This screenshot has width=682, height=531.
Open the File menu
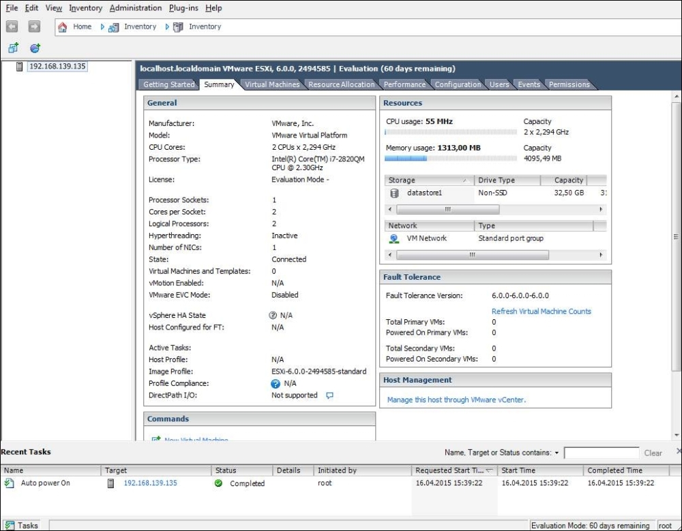click(x=12, y=7)
